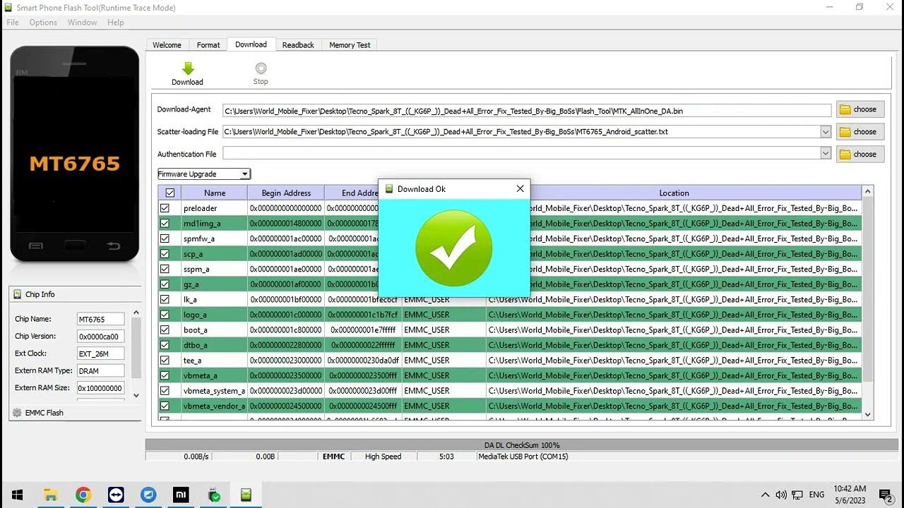Click the Ext Clock value EXT_26M
This screenshot has height=508, width=904.
point(100,353)
